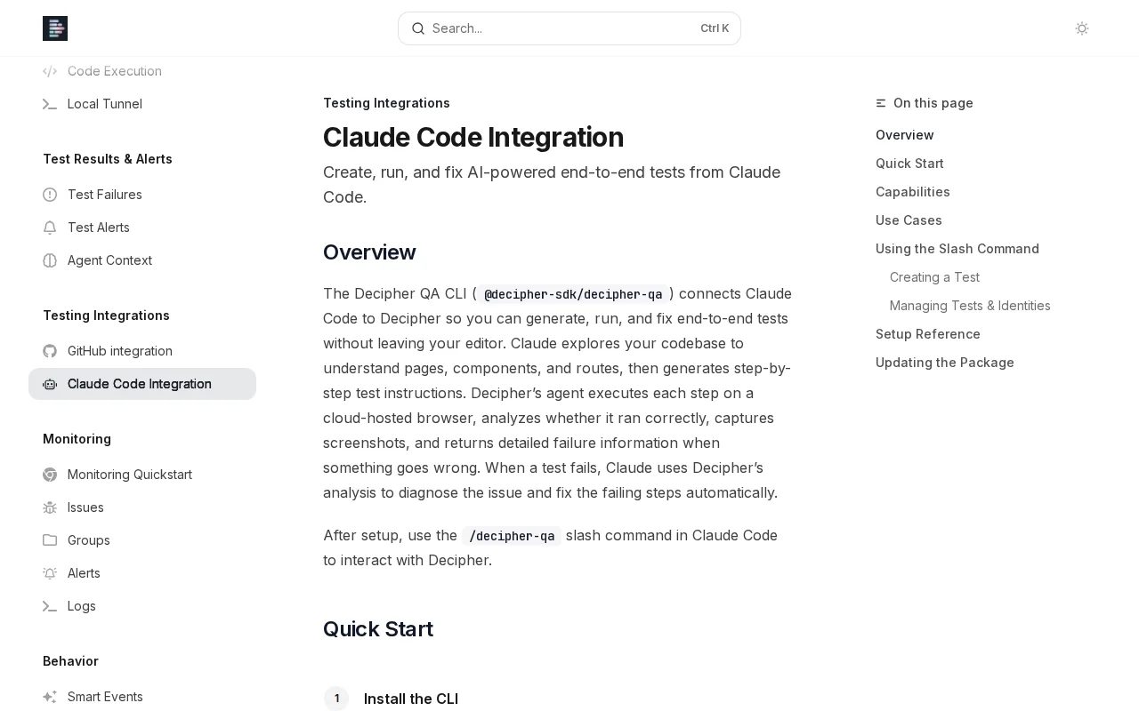1139x711 pixels.
Task: Click the Decipher logo icon
Action: [55, 28]
